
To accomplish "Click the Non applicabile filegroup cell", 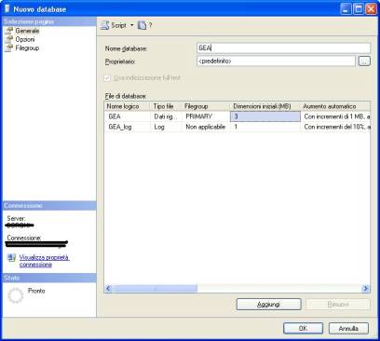I will coord(206,127).
